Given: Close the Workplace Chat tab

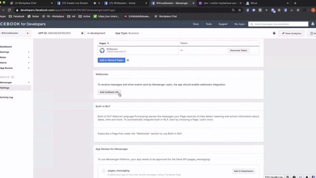Looking at the screenshot, I should tap(52, 3).
